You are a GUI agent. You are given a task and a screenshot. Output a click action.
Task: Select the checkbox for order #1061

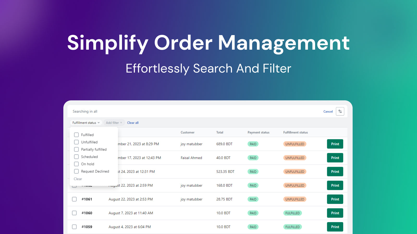tap(74, 199)
